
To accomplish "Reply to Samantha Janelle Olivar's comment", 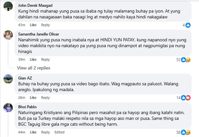I will coord(45,59).
